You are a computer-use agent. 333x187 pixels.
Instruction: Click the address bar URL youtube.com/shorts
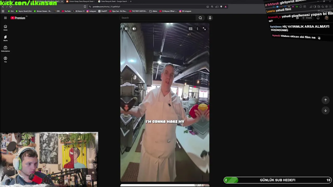106,6
